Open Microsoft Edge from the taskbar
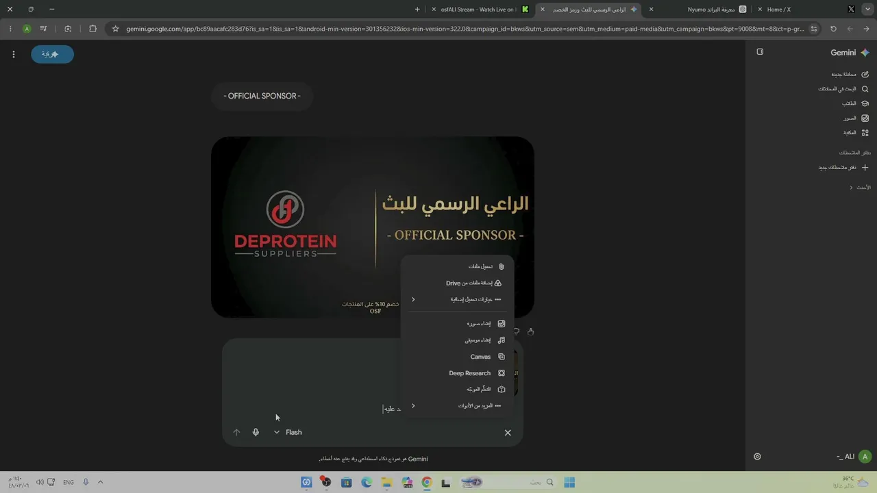877x493 pixels. tap(367, 482)
